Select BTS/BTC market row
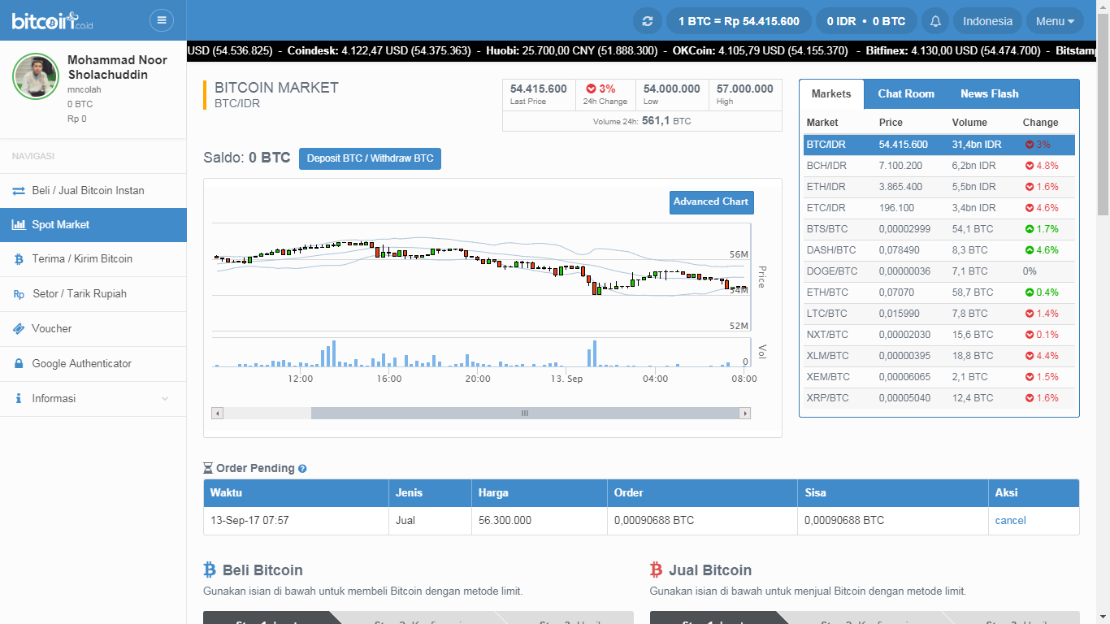1110x624 pixels. (939, 229)
